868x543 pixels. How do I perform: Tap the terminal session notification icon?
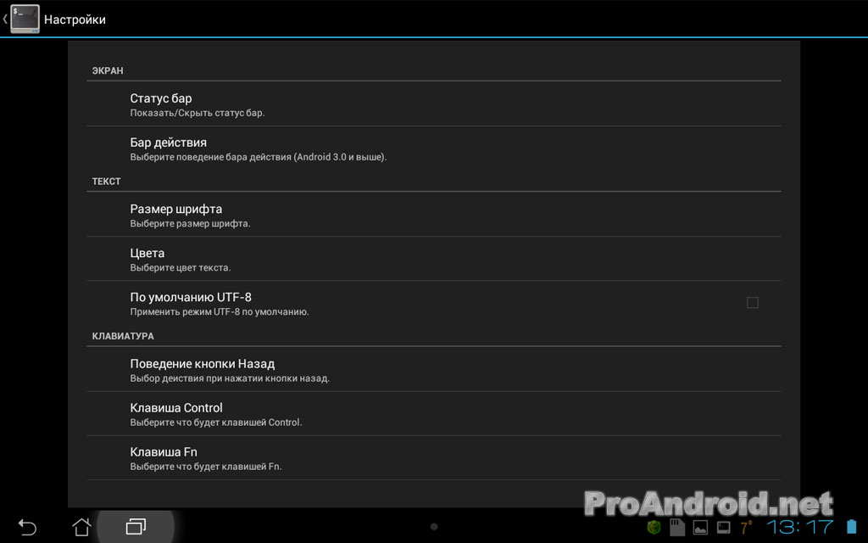(x=724, y=527)
